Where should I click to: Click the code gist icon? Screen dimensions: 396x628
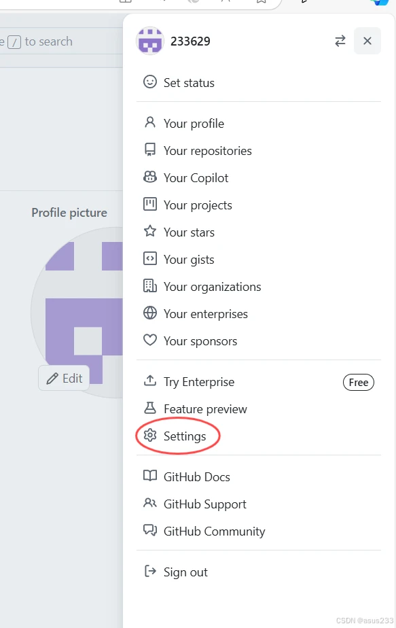tap(149, 259)
